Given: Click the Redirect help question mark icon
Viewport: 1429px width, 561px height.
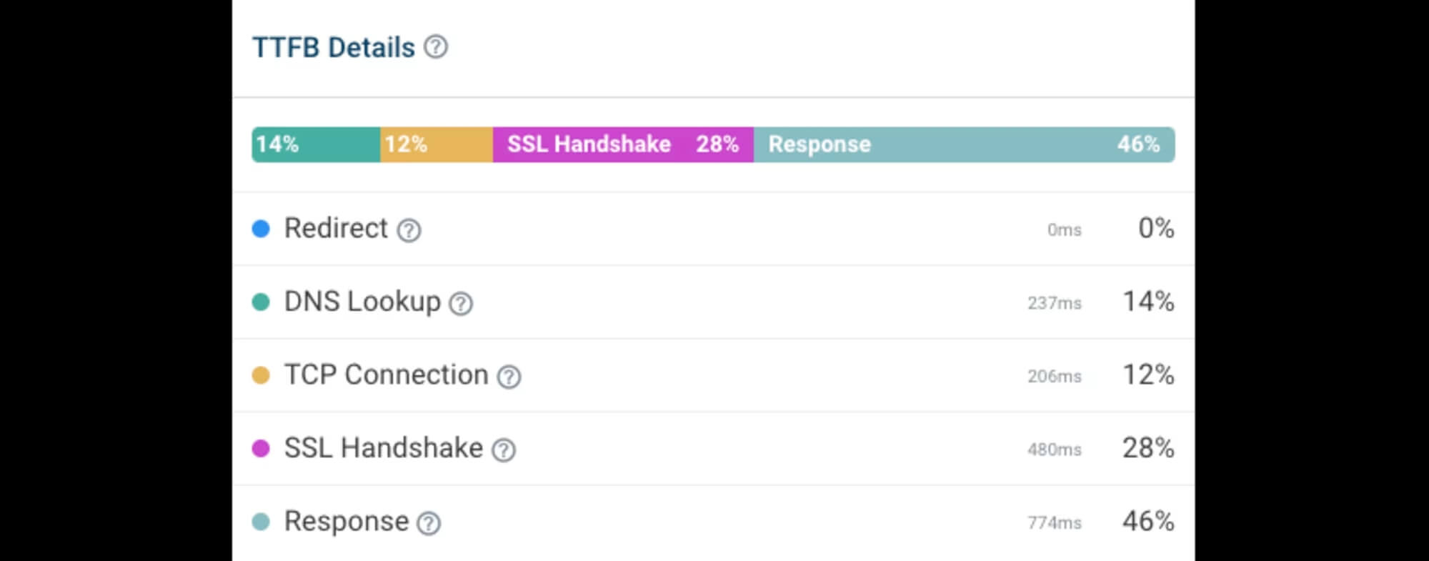Looking at the screenshot, I should click(x=409, y=231).
